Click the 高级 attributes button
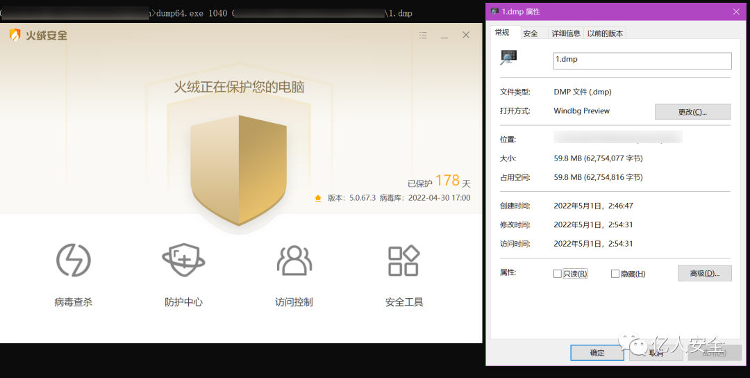 pos(705,273)
